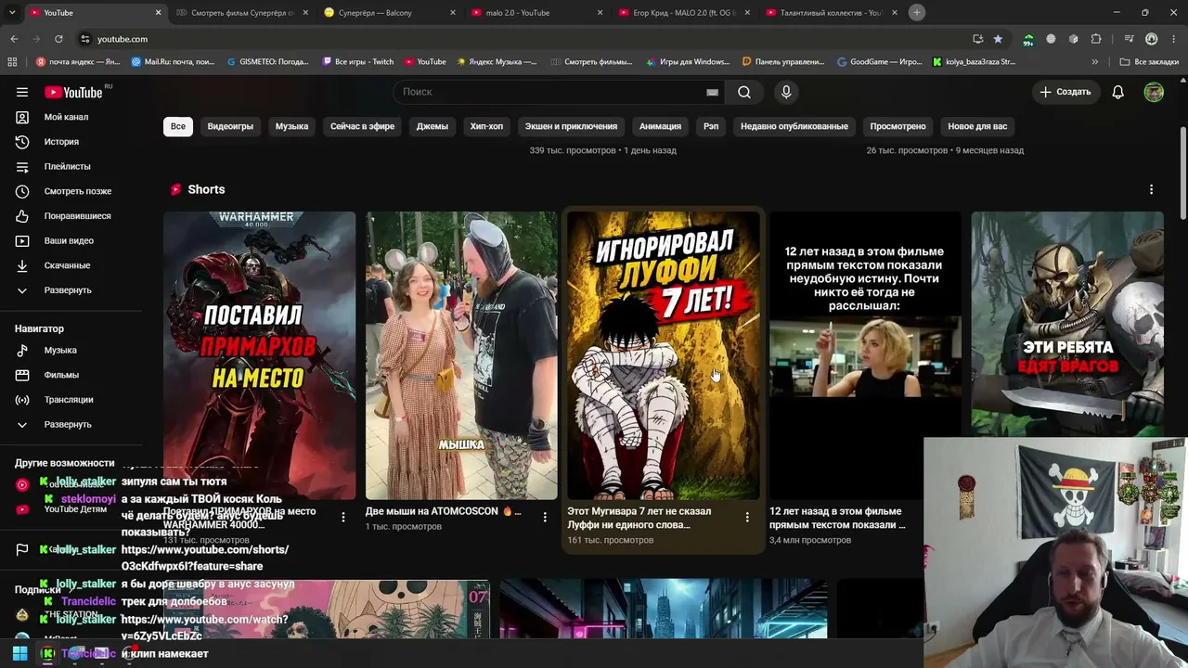Open Все закладки bookmarks folder

(1149, 62)
